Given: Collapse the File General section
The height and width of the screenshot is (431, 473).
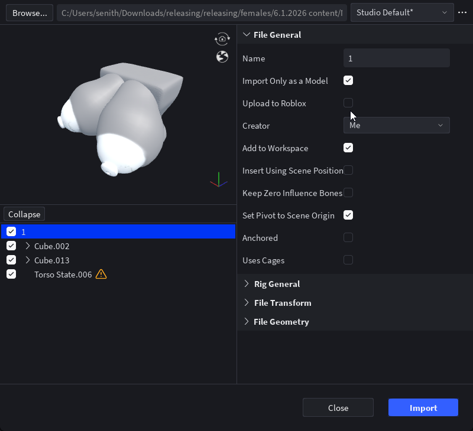Looking at the screenshot, I should click(x=247, y=35).
